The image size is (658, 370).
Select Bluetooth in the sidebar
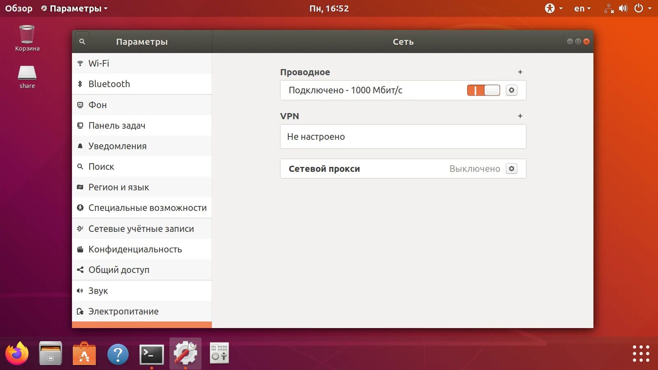click(142, 84)
